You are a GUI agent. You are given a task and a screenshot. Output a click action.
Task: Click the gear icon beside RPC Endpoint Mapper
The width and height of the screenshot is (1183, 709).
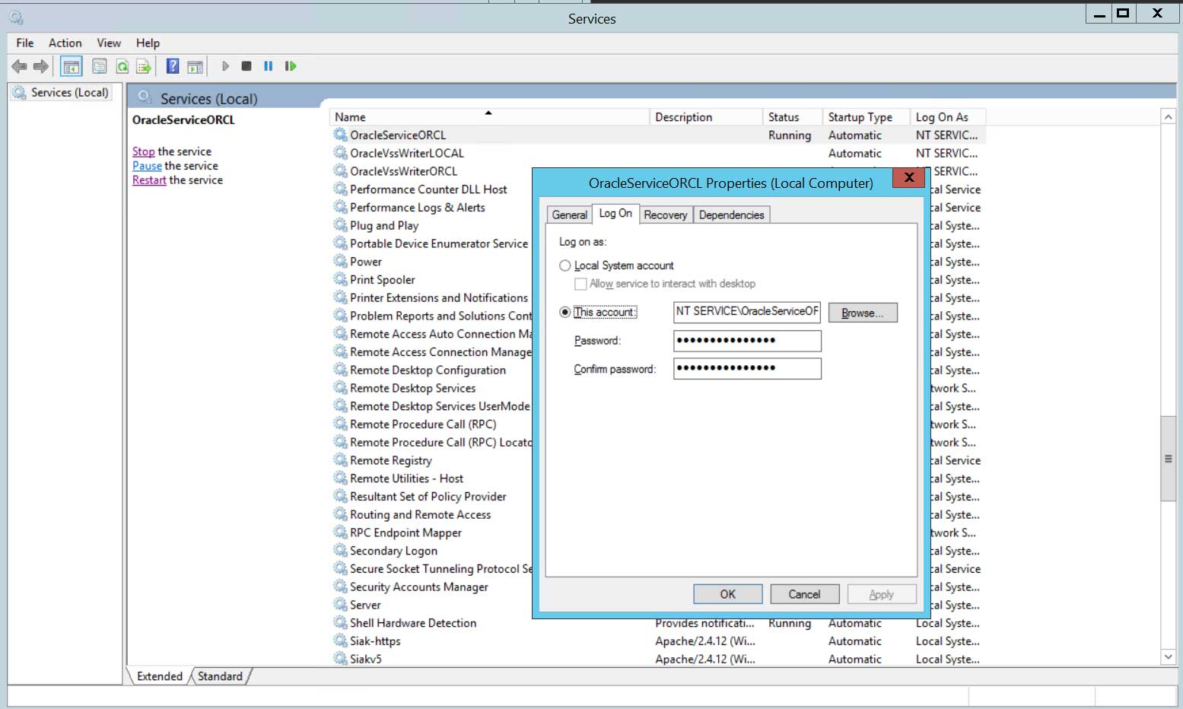[340, 533]
